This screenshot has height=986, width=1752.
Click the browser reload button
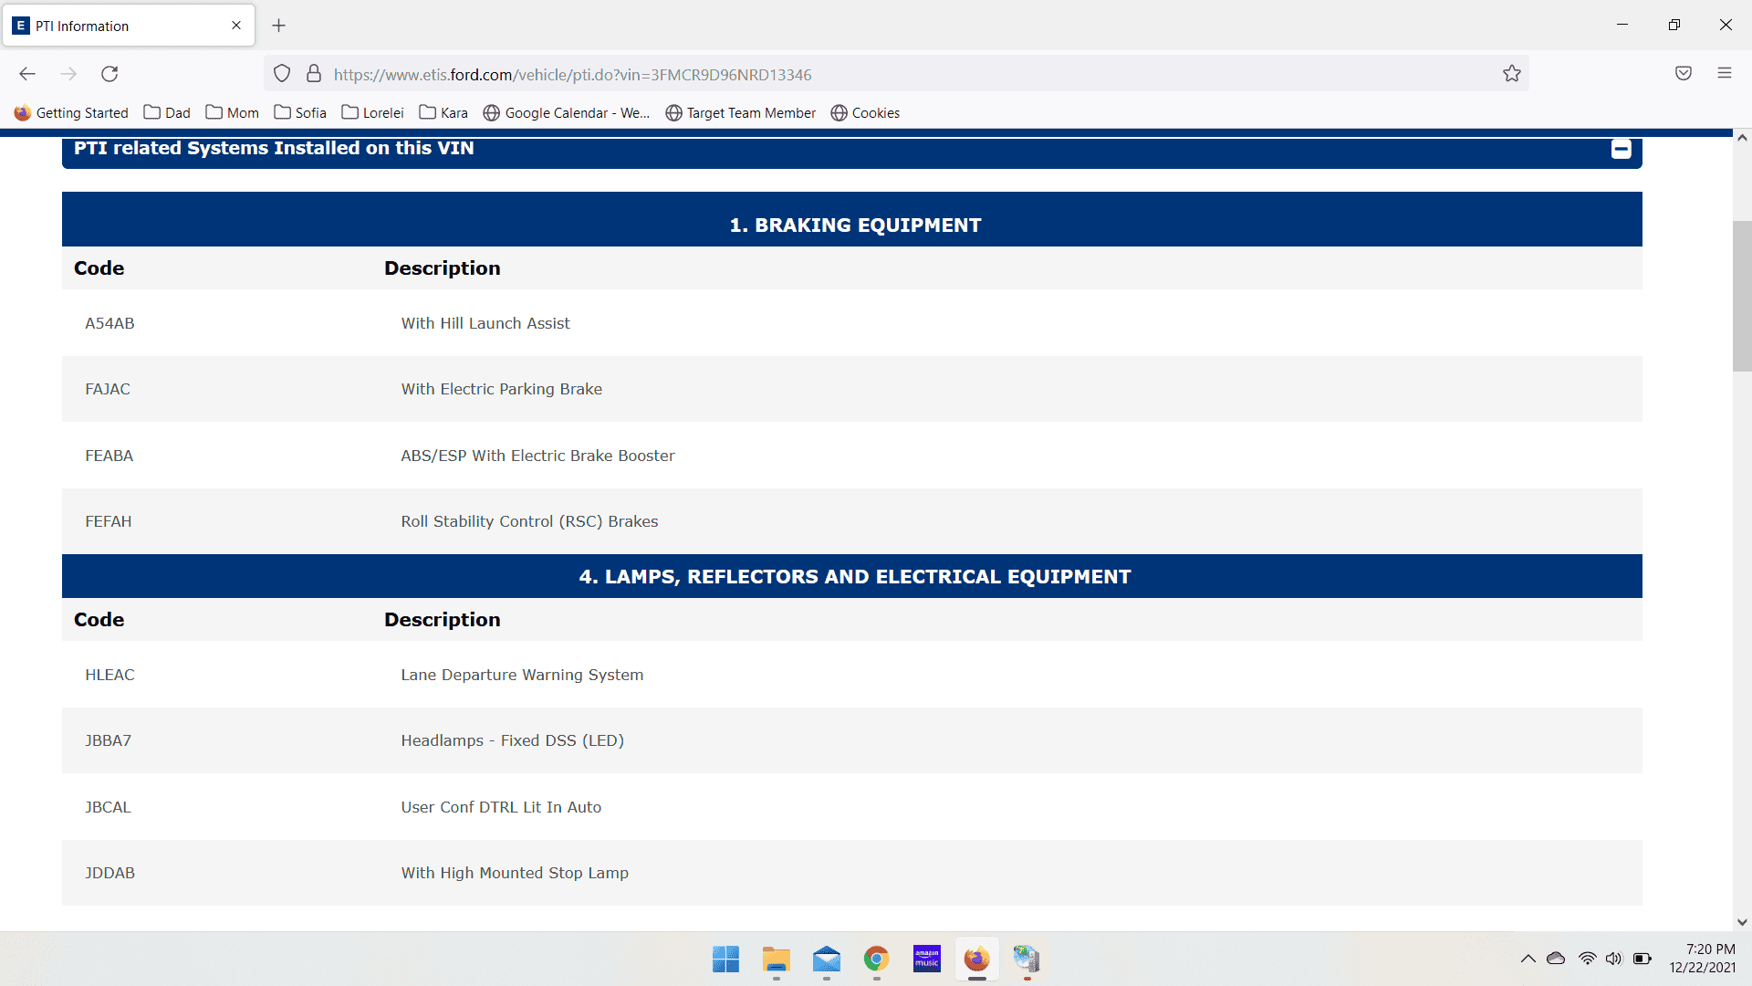tap(109, 74)
